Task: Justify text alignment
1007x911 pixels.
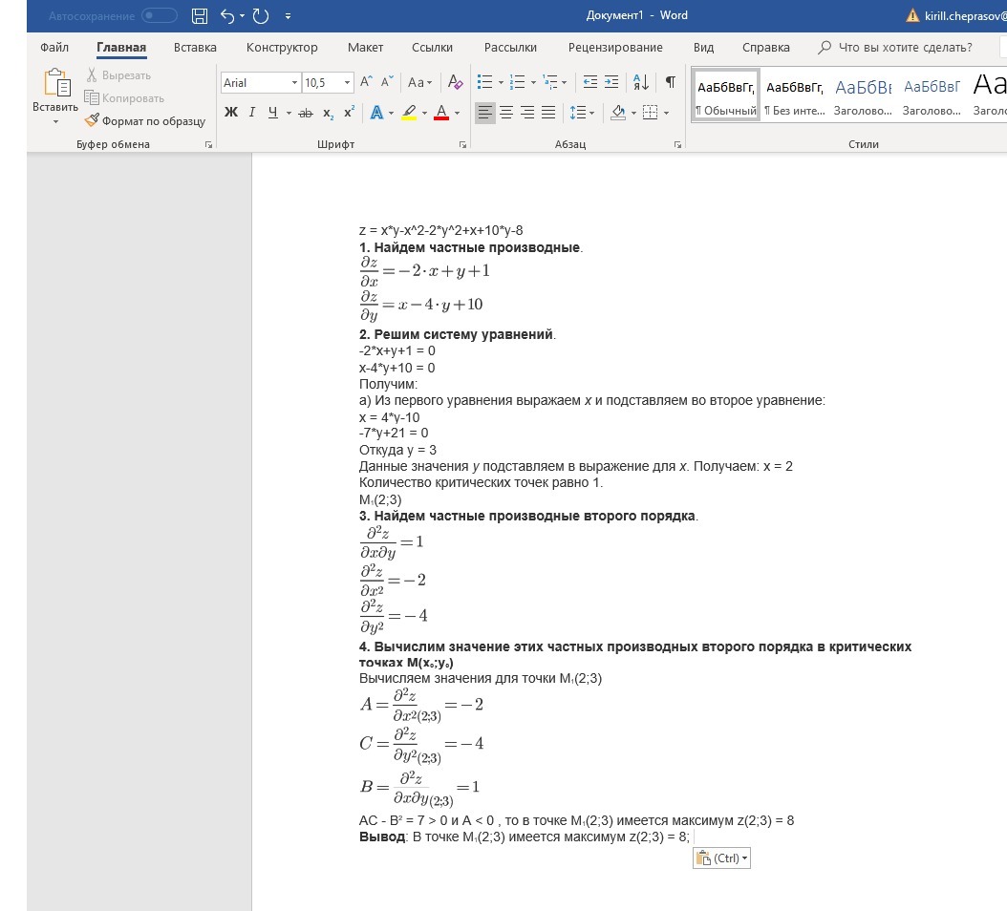Action: pyautogui.click(x=548, y=113)
